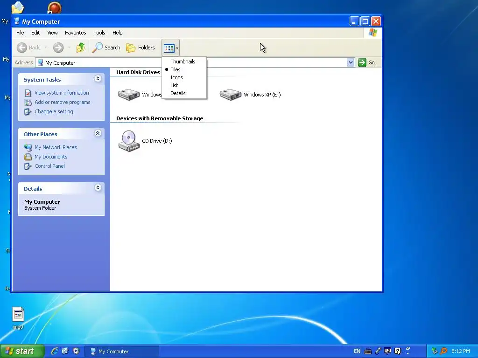
Task: Switch to List view
Action: 174,85
